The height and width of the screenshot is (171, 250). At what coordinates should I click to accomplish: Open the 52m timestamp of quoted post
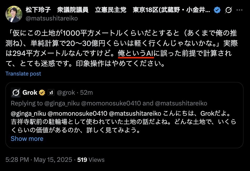[86, 93]
